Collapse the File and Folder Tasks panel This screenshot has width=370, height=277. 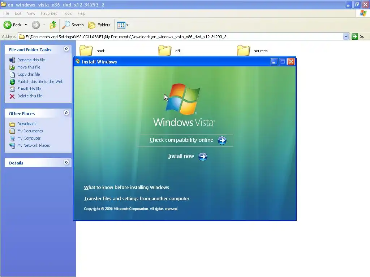point(66,49)
